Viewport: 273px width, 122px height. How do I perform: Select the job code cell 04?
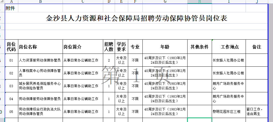point(12,99)
